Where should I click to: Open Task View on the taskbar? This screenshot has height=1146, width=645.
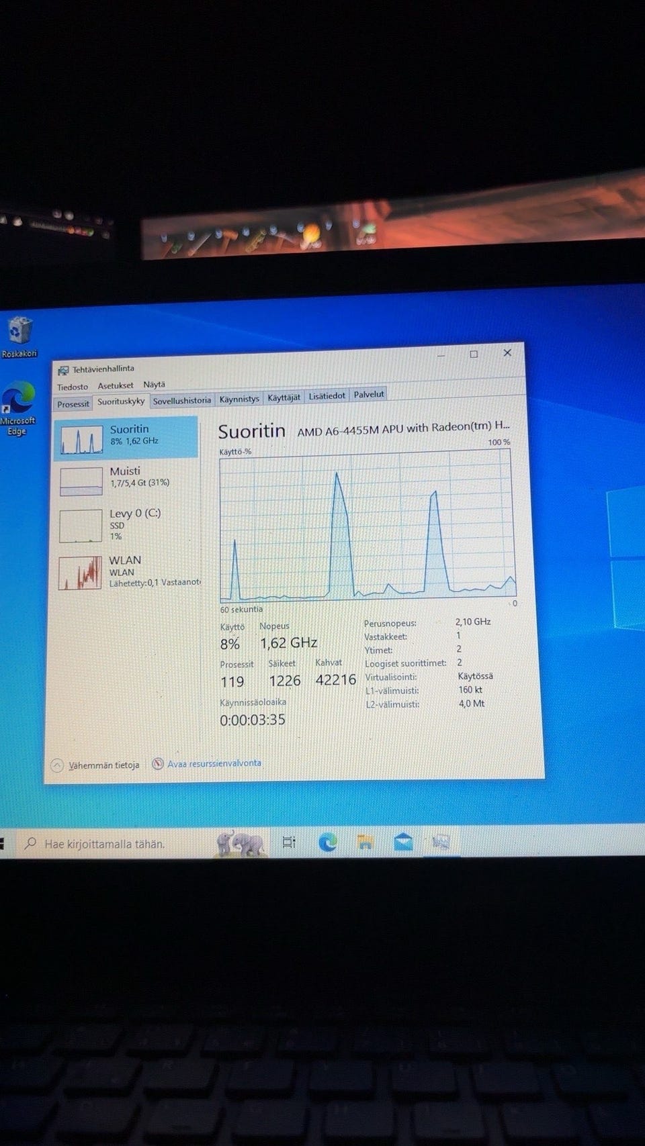[x=289, y=842]
